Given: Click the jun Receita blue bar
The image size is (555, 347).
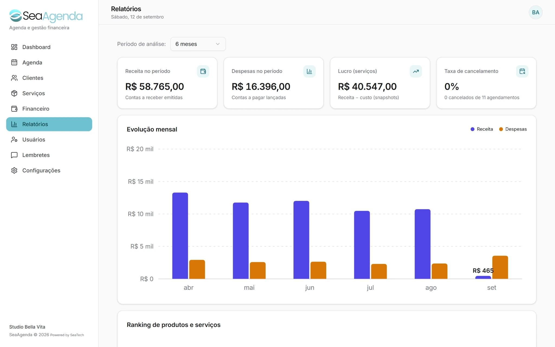Looking at the screenshot, I should (x=301, y=240).
